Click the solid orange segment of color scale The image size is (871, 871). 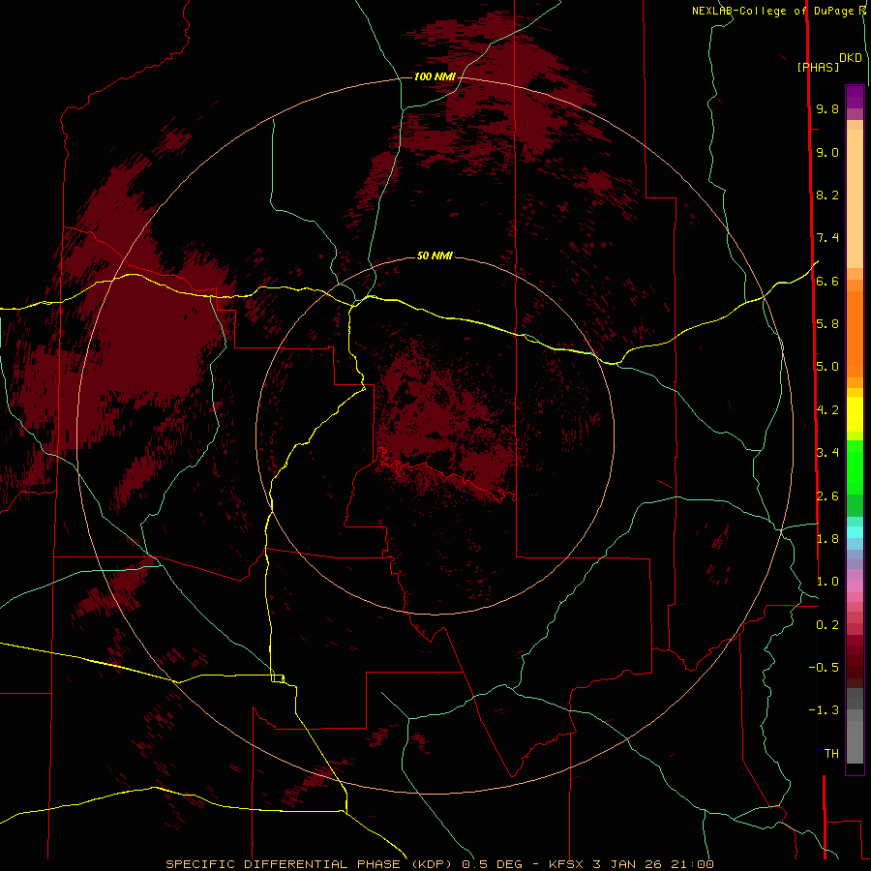click(x=855, y=334)
